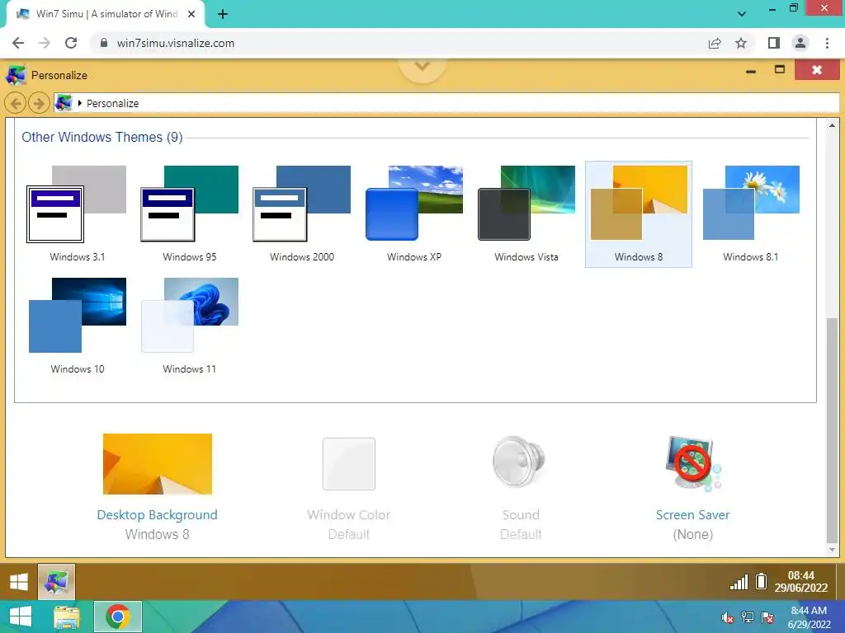This screenshot has height=633, width=845.
Task: Go forward in Personalize window
Action: [39, 103]
